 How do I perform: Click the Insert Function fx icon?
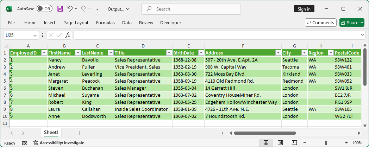(x=68, y=35)
